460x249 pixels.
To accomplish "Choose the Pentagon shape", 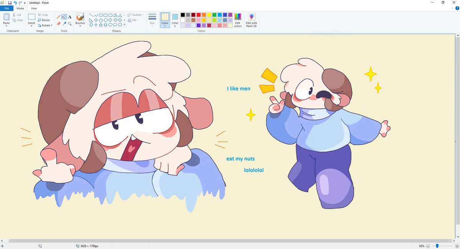I will click(x=101, y=20).
